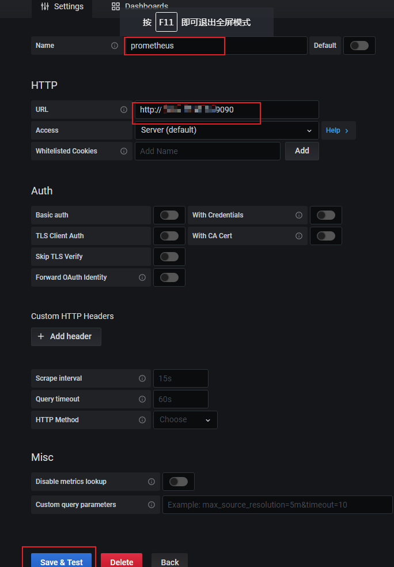Click the Custom query parameters info icon
The height and width of the screenshot is (567, 394).
[151, 505]
